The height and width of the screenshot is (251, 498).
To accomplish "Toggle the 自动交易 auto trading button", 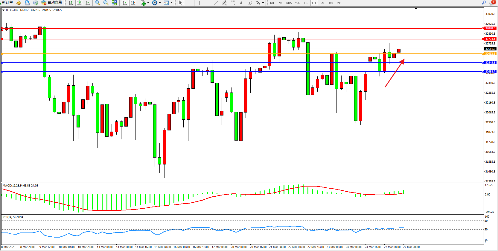I will pyautogui.click(x=52, y=3).
